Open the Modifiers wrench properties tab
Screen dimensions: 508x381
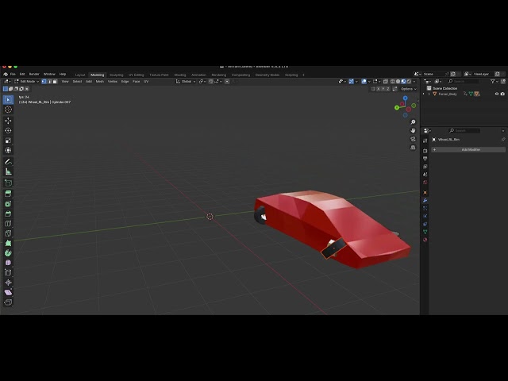coord(425,201)
